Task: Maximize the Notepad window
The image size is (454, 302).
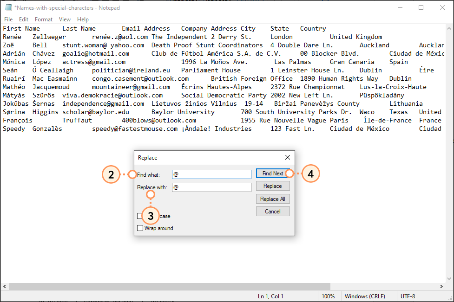Action: point(421,8)
